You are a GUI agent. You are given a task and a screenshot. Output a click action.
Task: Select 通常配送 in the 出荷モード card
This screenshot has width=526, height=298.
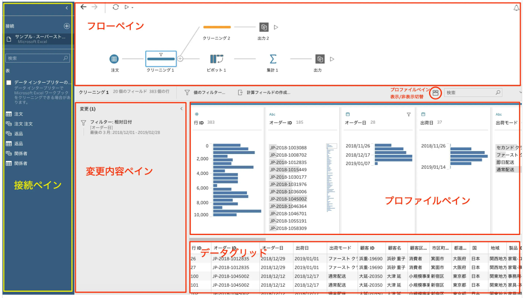505,170
